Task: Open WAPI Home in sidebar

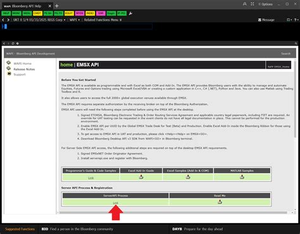Action: (22, 63)
